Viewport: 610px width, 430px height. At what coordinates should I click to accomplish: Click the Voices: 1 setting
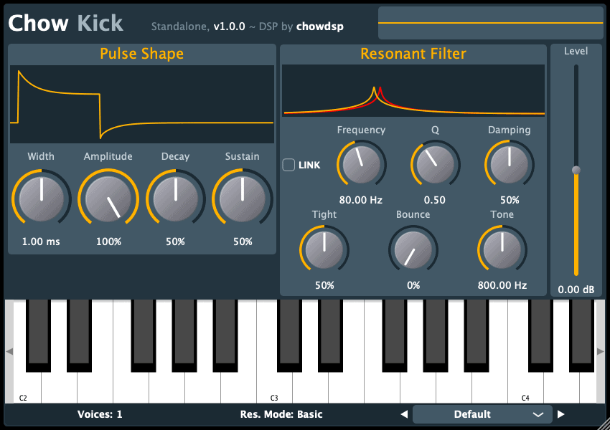click(x=100, y=414)
